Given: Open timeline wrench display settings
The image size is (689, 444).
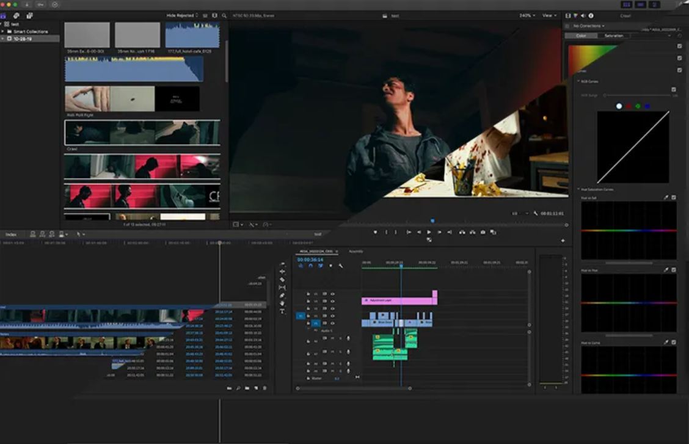Looking at the screenshot, I should click(341, 266).
